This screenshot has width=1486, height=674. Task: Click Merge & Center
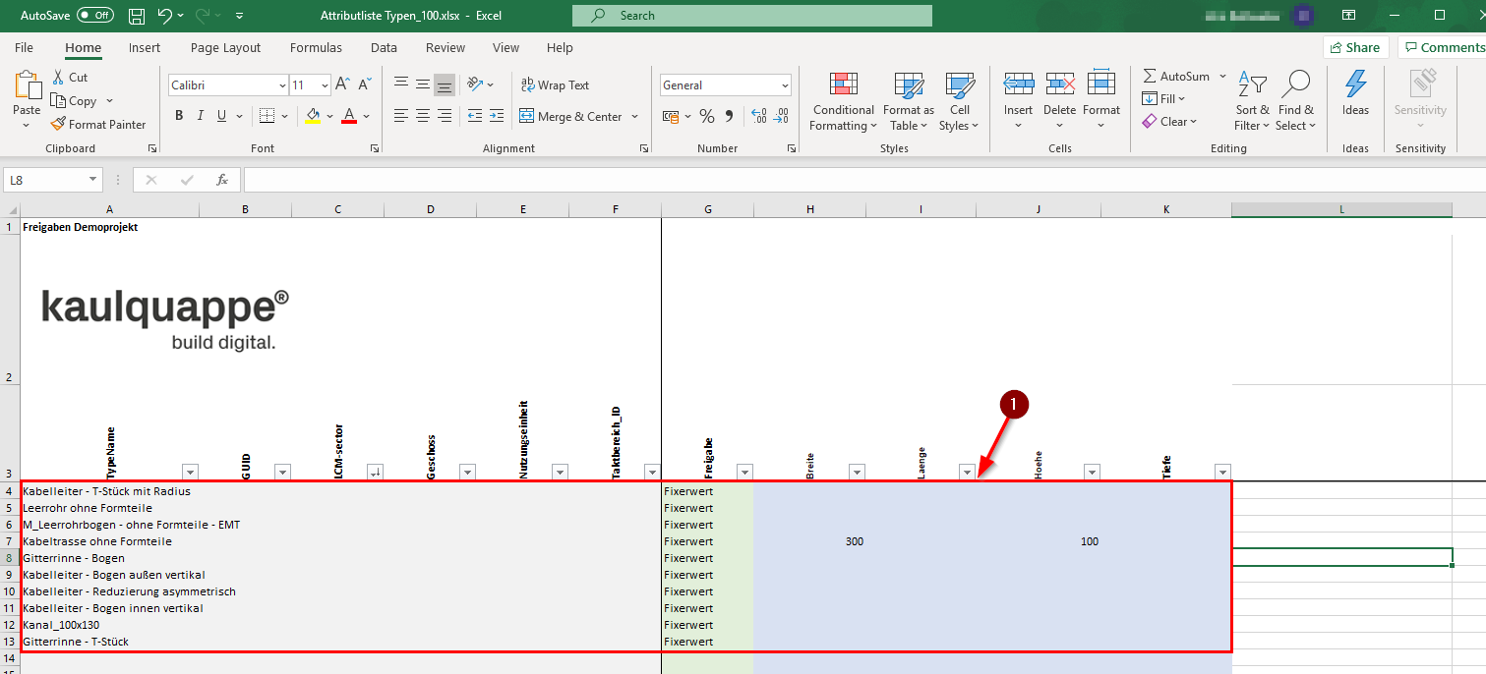click(x=571, y=116)
